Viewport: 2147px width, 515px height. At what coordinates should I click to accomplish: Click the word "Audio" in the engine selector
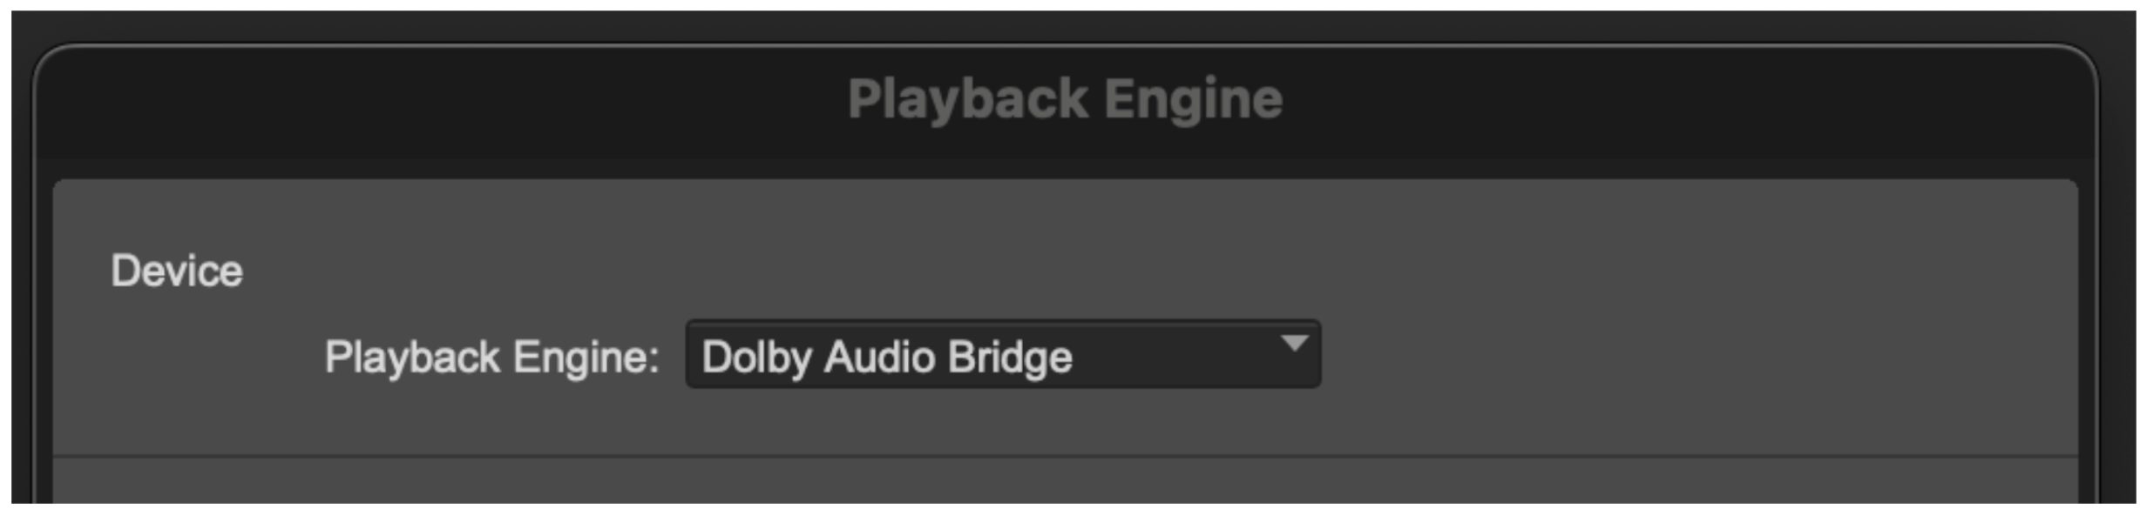(x=880, y=357)
